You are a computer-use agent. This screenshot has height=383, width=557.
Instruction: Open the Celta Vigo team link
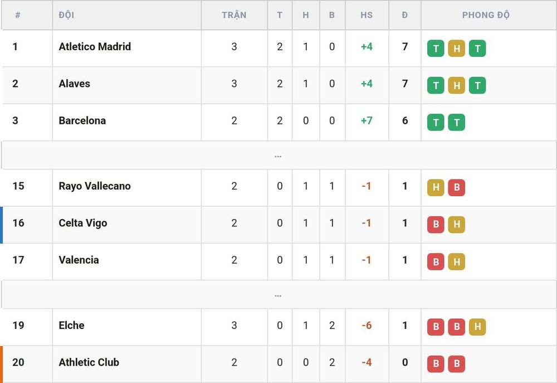[x=83, y=223]
